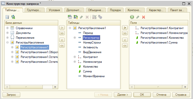The width and height of the screenshot is (193, 99).
Task: Select the НомерСтроки field
Action: 92,43
